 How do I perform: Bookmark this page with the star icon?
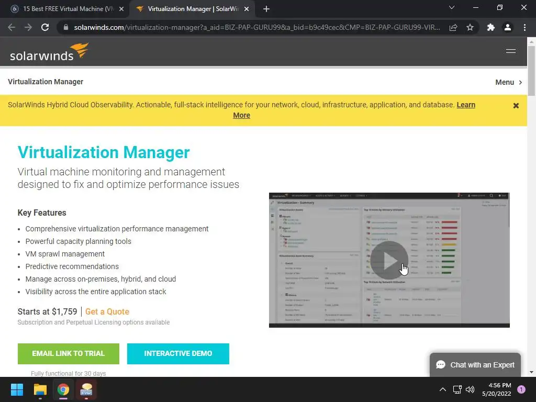pyautogui.click(x=470, y=27)
